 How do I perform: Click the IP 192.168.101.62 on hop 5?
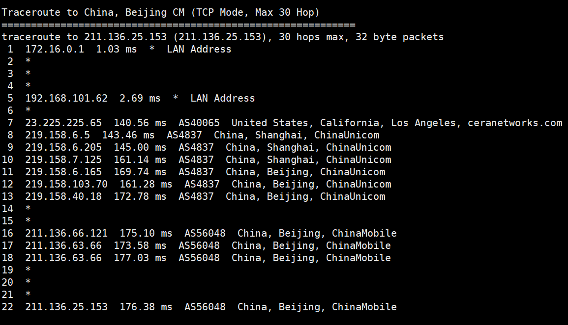(66, 98)
